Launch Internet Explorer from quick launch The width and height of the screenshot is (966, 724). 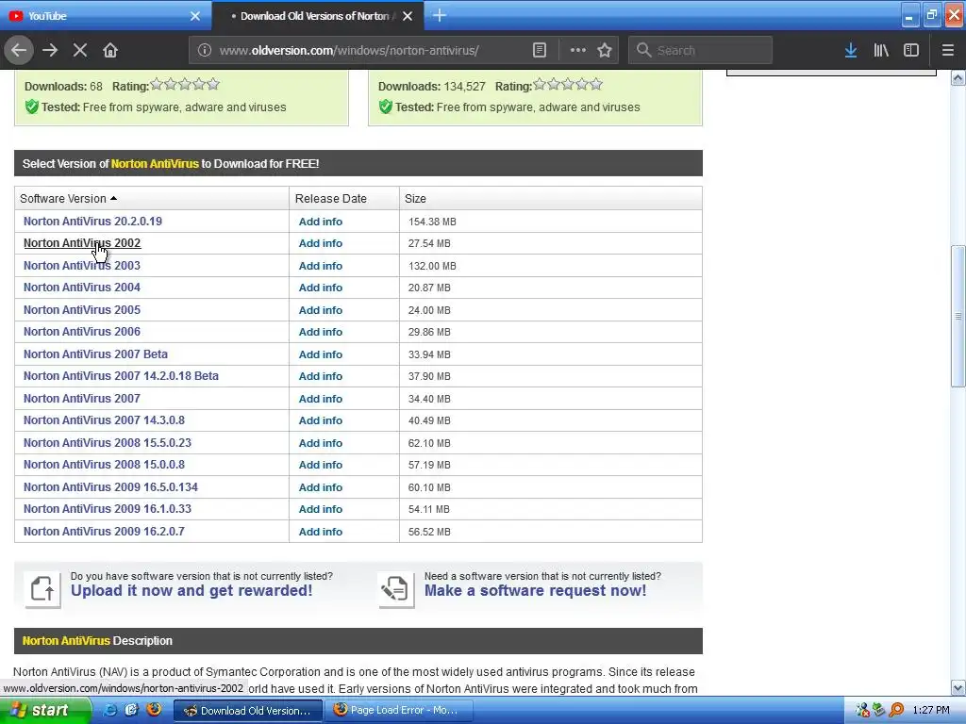tap(110, 710)
